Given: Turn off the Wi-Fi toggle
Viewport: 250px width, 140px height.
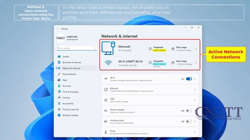Looking at the screenshot, I should pos(189,79).
